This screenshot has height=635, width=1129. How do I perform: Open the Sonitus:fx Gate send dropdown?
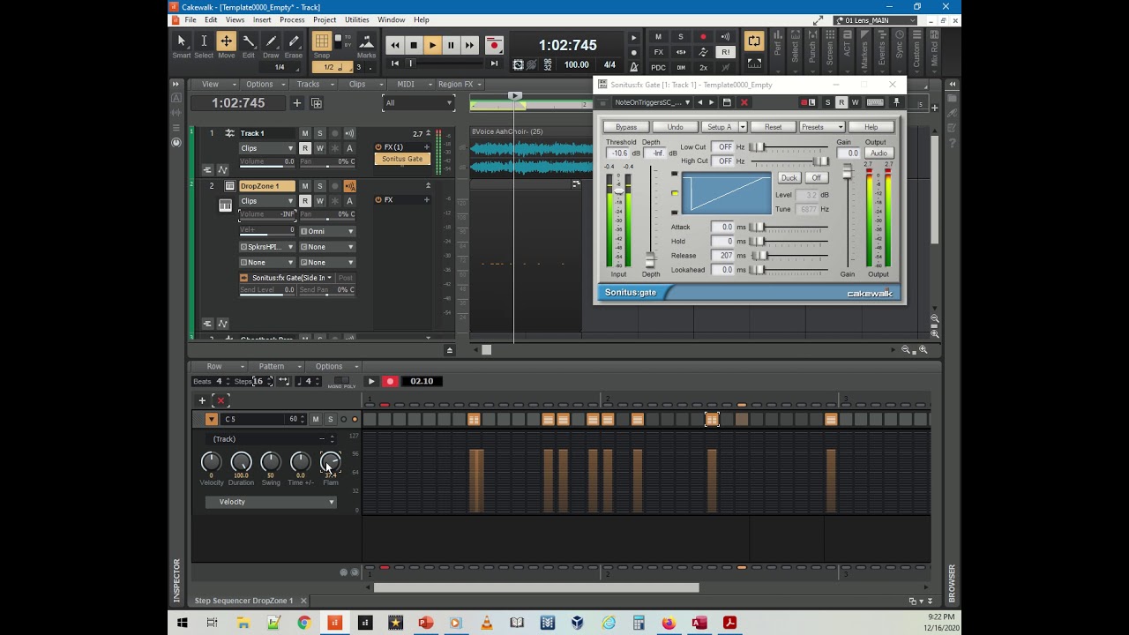click(287, 278)
